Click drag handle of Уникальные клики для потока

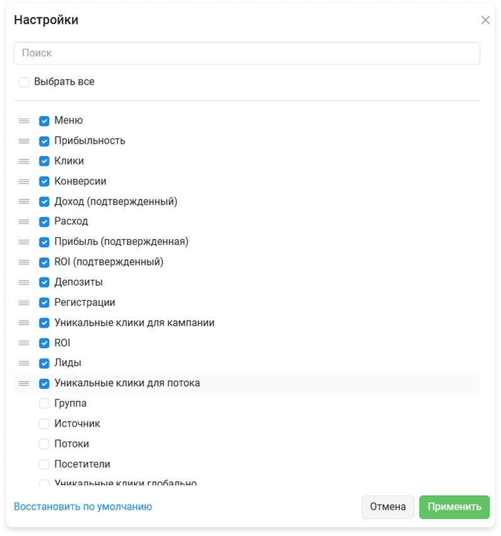(24, 383)
